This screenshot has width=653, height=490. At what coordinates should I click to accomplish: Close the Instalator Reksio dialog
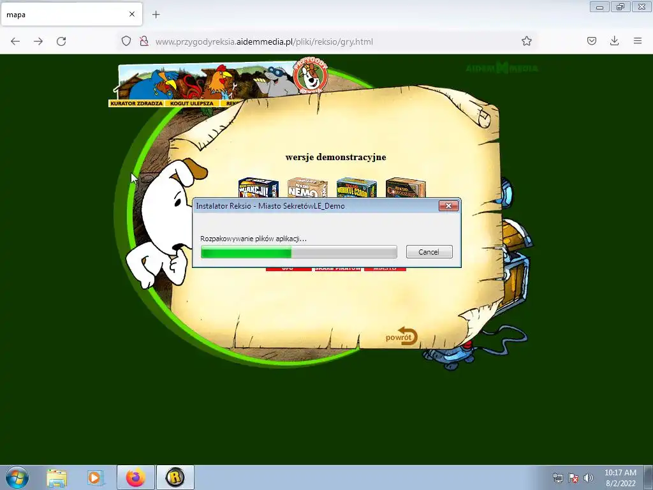448,206
